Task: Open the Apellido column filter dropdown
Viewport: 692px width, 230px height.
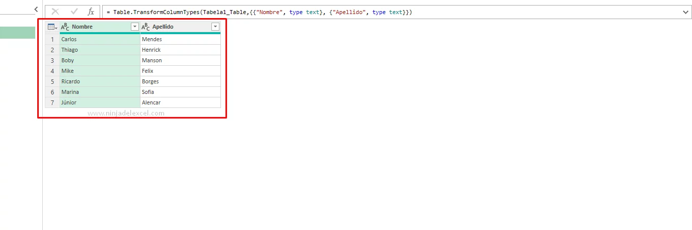Action: click(x=215, y=27)
